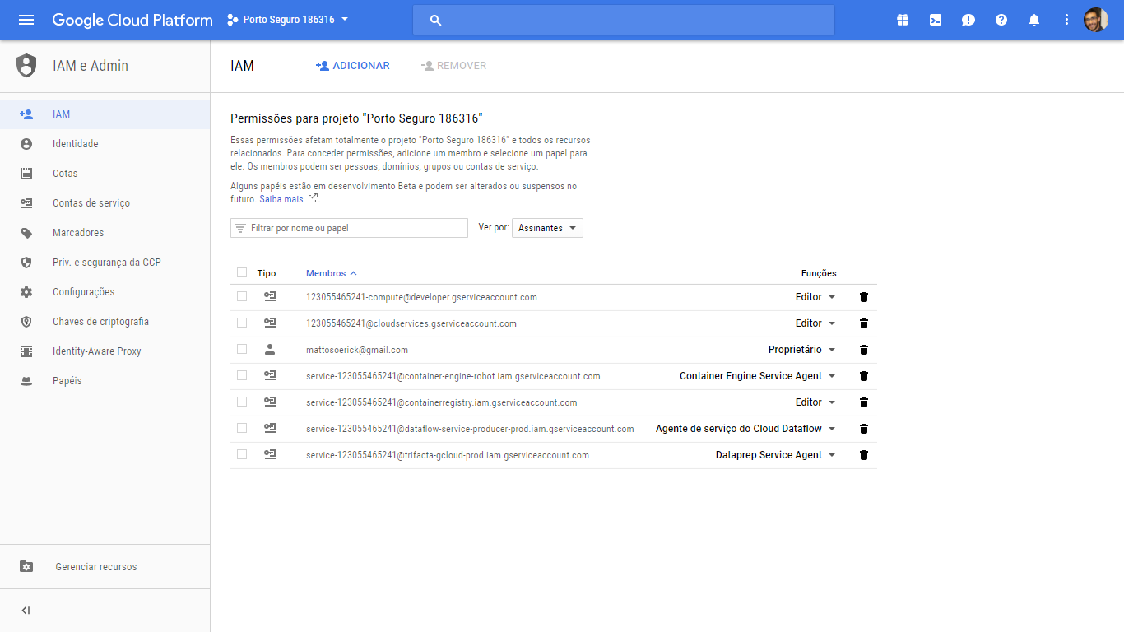Click the person type icon for mattosoerick
The width and height of the screenshot is (1124, 632).
point(270,350)
